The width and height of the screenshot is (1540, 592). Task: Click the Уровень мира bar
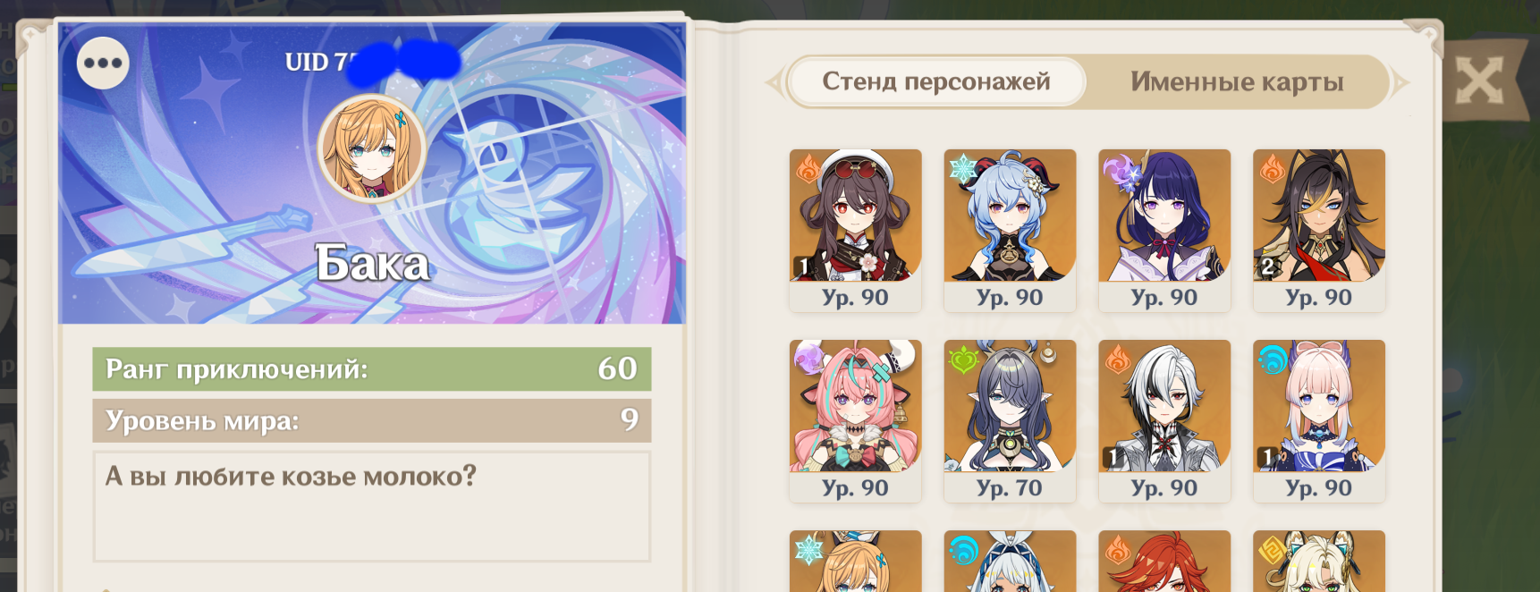click(371, 420)
